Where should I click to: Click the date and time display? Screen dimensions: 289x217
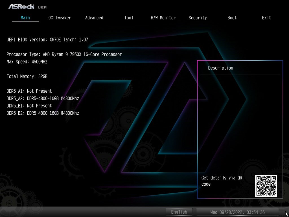(x=237, y=212)
